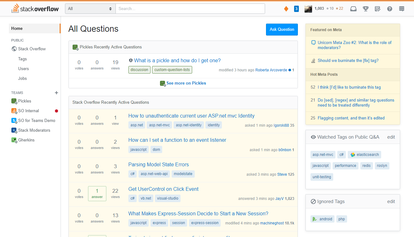
Task: Click the eye icon by Watched Tags
Action: (313, 137)
